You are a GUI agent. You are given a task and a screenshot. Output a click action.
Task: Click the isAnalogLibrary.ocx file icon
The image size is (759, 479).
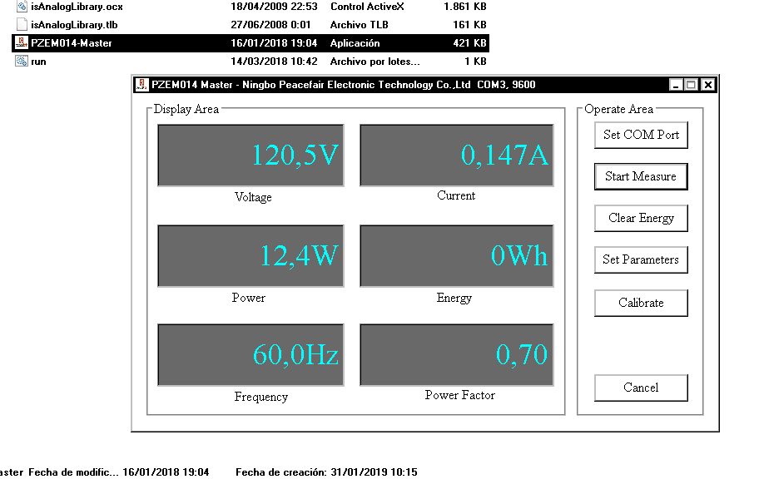22,7
